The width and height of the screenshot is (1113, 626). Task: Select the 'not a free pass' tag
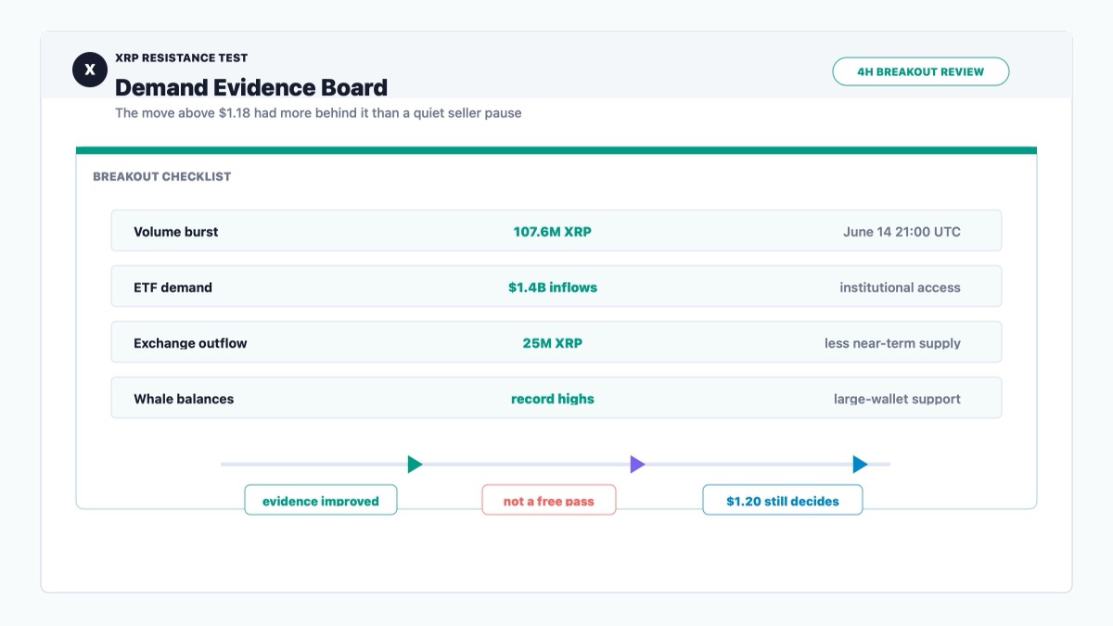549,501
